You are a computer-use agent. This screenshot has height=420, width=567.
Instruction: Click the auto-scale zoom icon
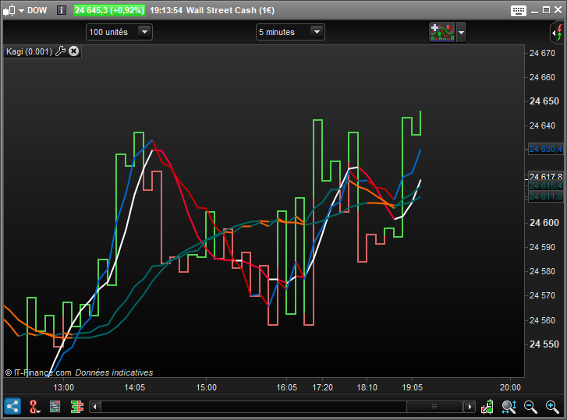[509, 407]
